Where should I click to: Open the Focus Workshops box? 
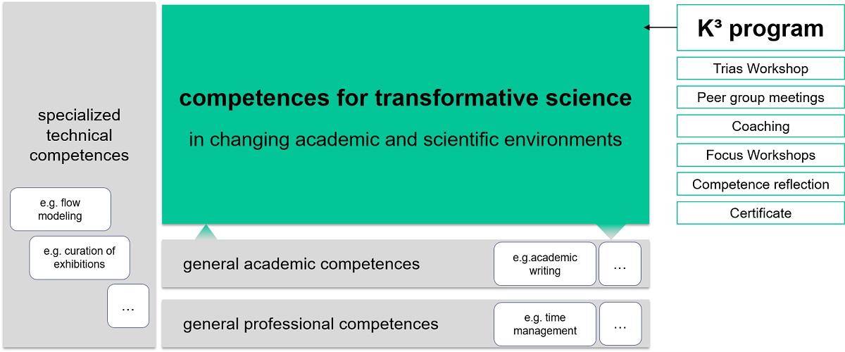[760, 155]
